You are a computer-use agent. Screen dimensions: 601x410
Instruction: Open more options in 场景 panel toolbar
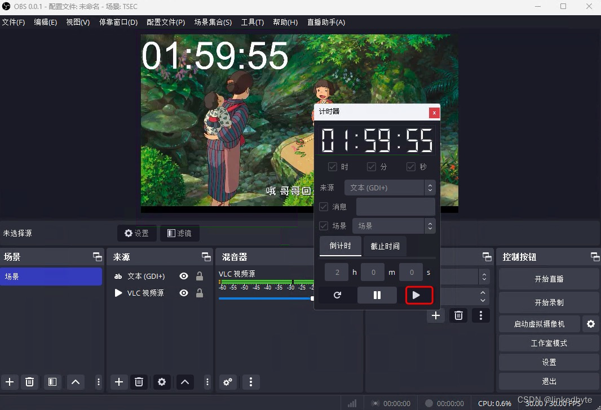[99, 382]
